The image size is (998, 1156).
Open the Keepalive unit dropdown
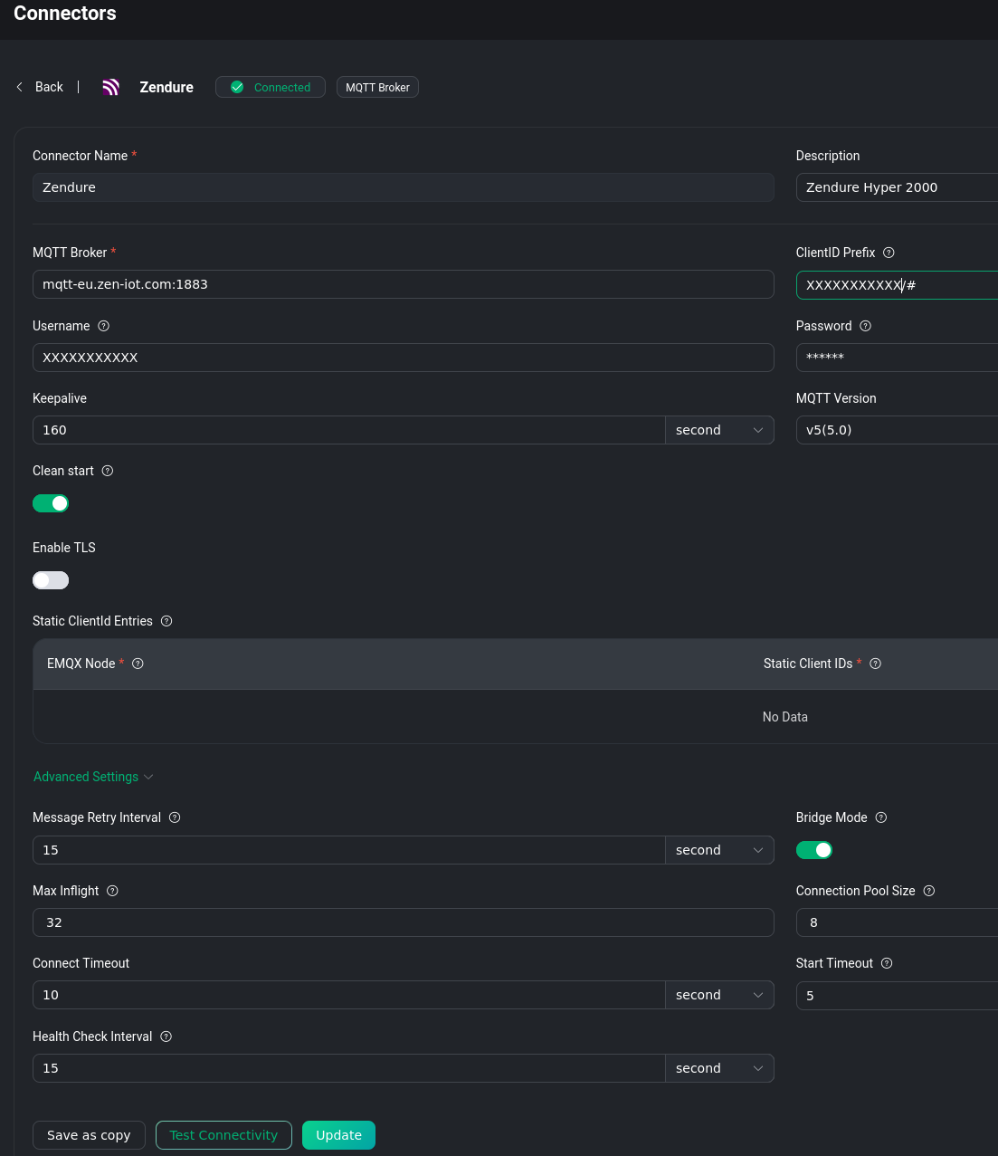point(719,430)
